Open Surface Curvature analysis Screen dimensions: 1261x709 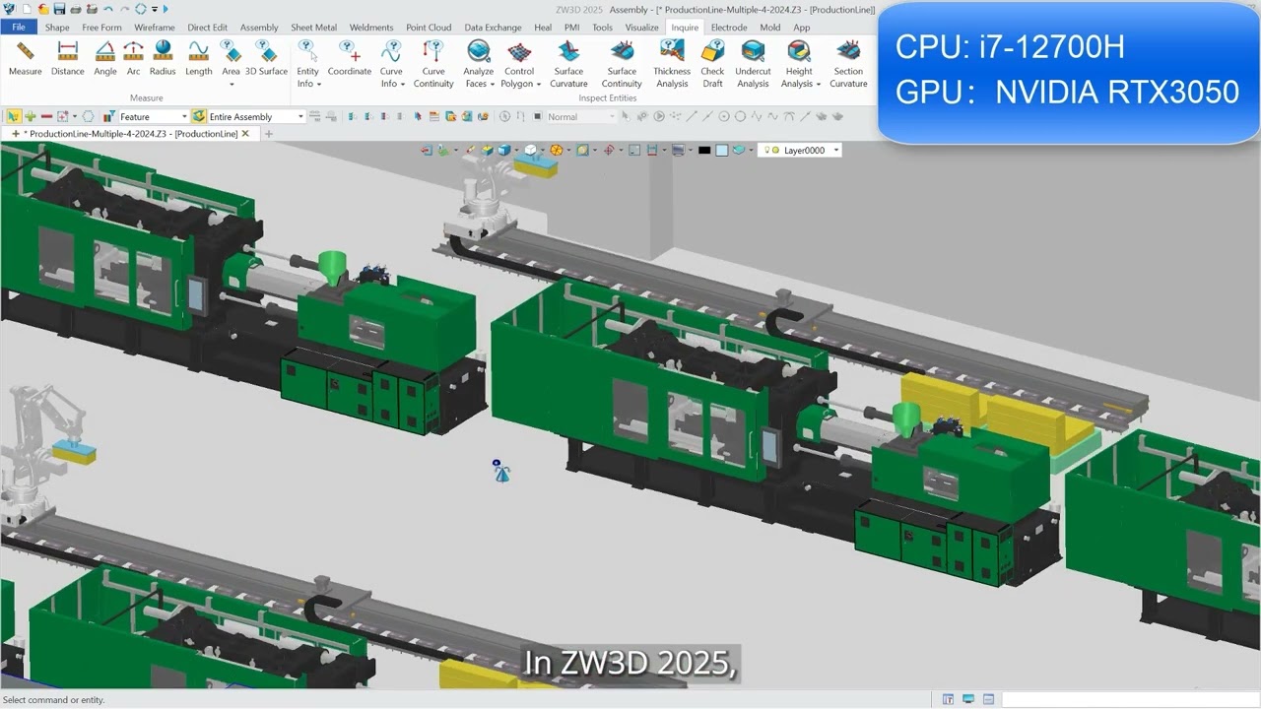[x=568, y=64]
